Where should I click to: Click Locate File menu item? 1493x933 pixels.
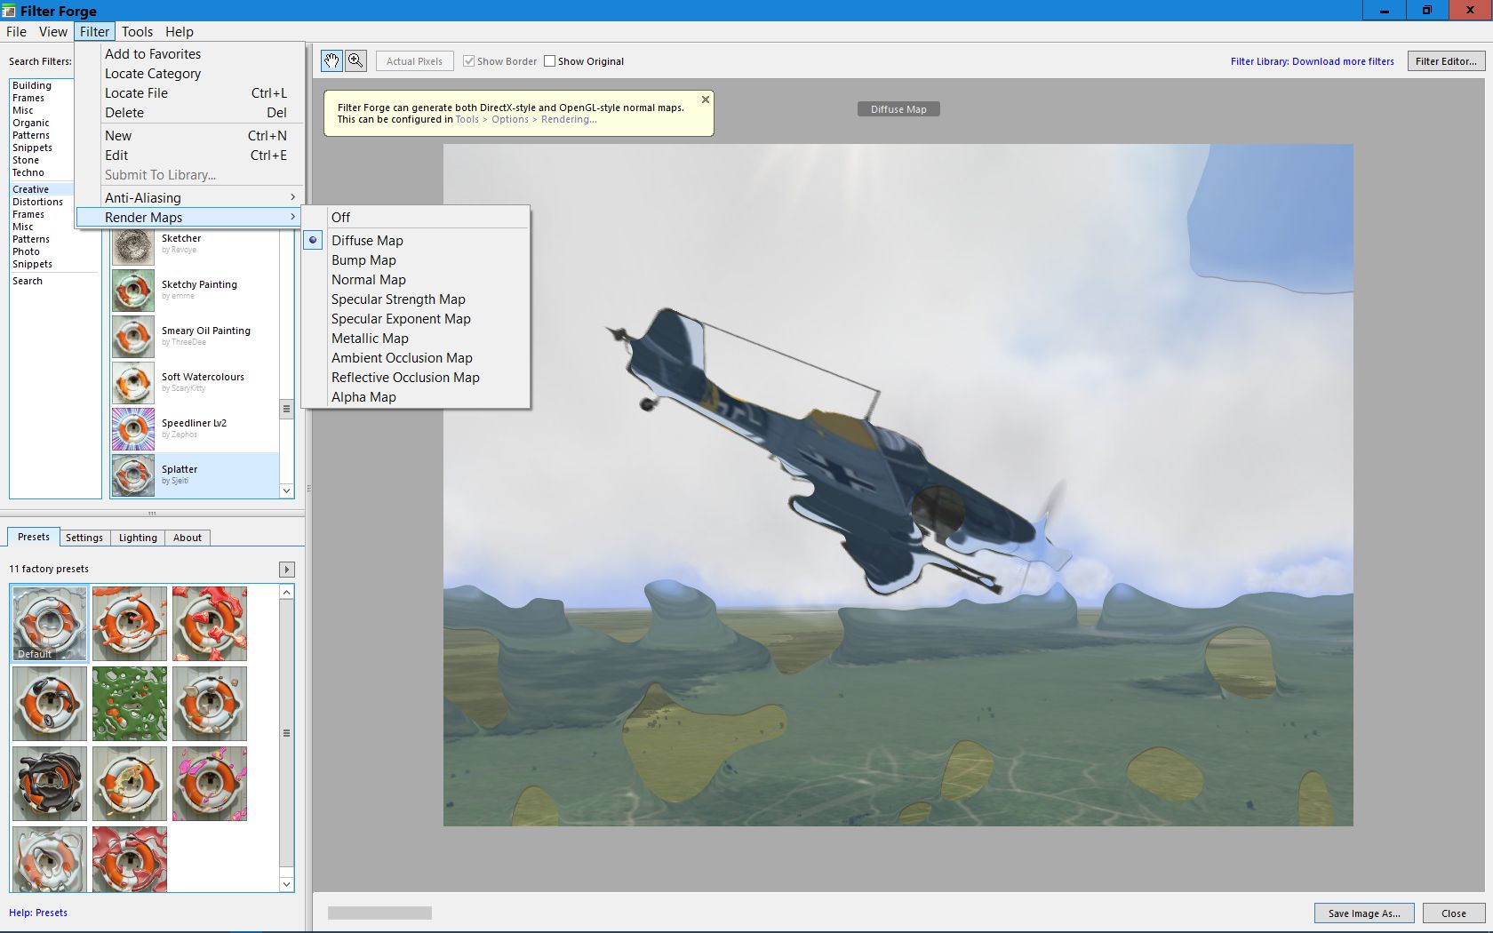coord(189,93)
